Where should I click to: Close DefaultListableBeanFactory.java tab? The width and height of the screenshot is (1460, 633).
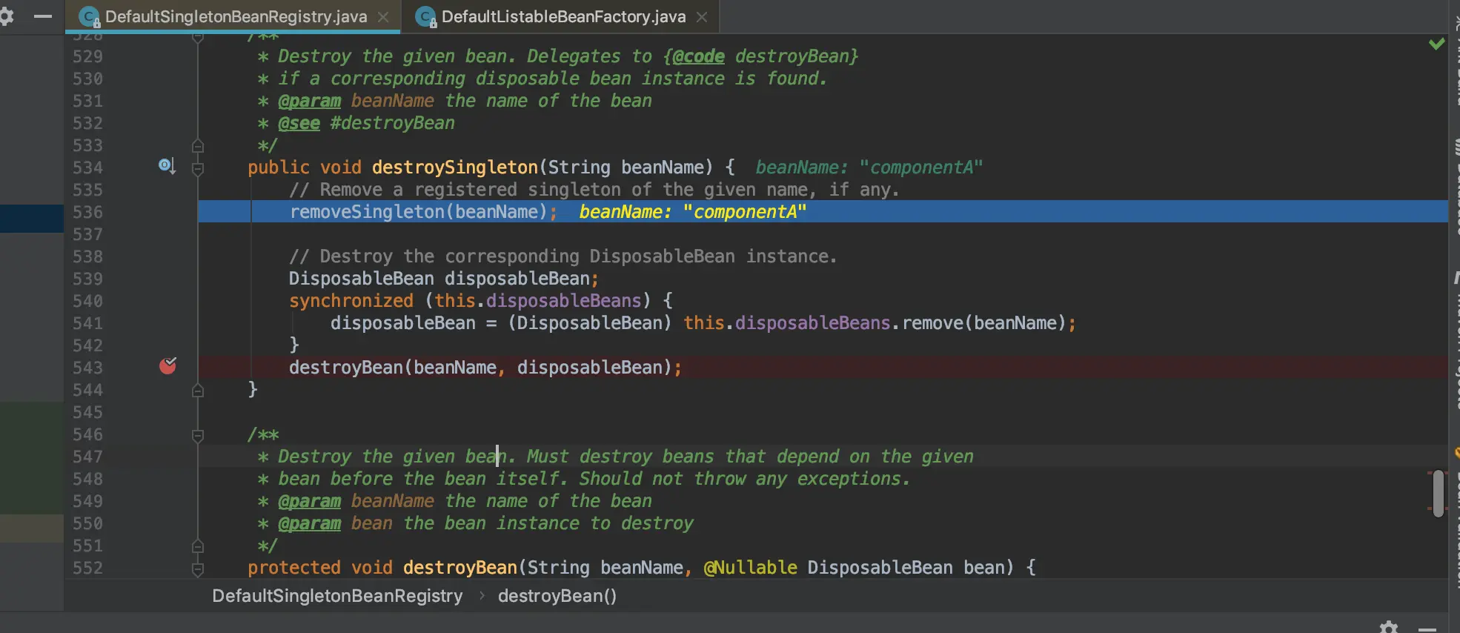(x=702, y=17)
